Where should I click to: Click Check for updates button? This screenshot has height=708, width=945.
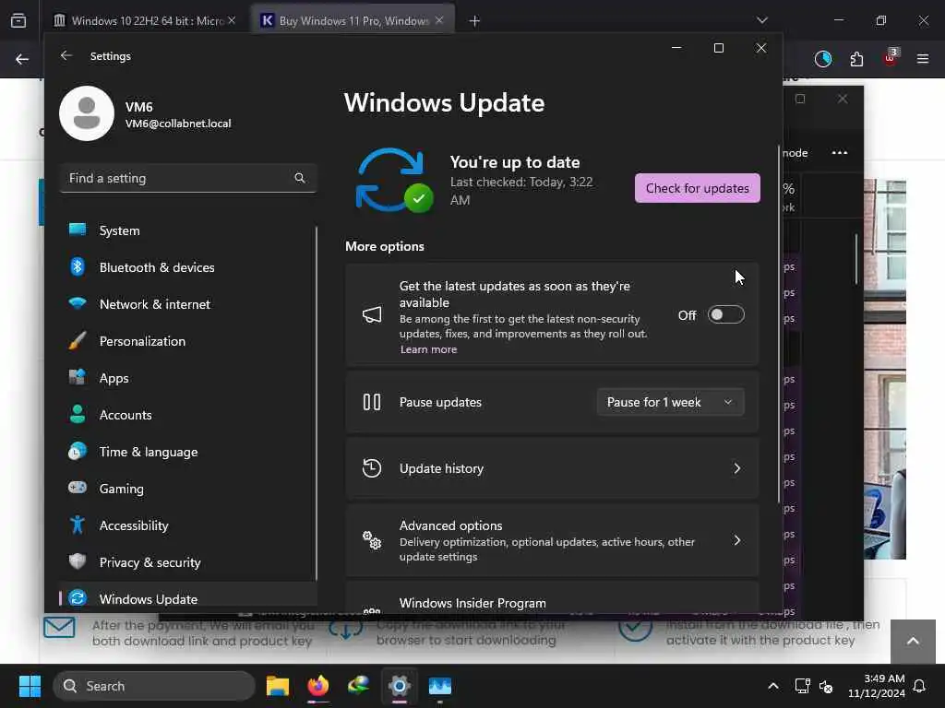point(698,188)
